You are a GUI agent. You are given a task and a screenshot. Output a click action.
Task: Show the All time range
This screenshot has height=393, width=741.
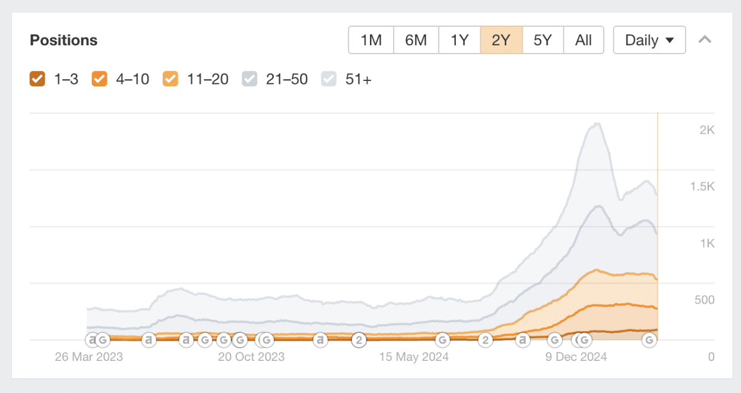point(583,40)
